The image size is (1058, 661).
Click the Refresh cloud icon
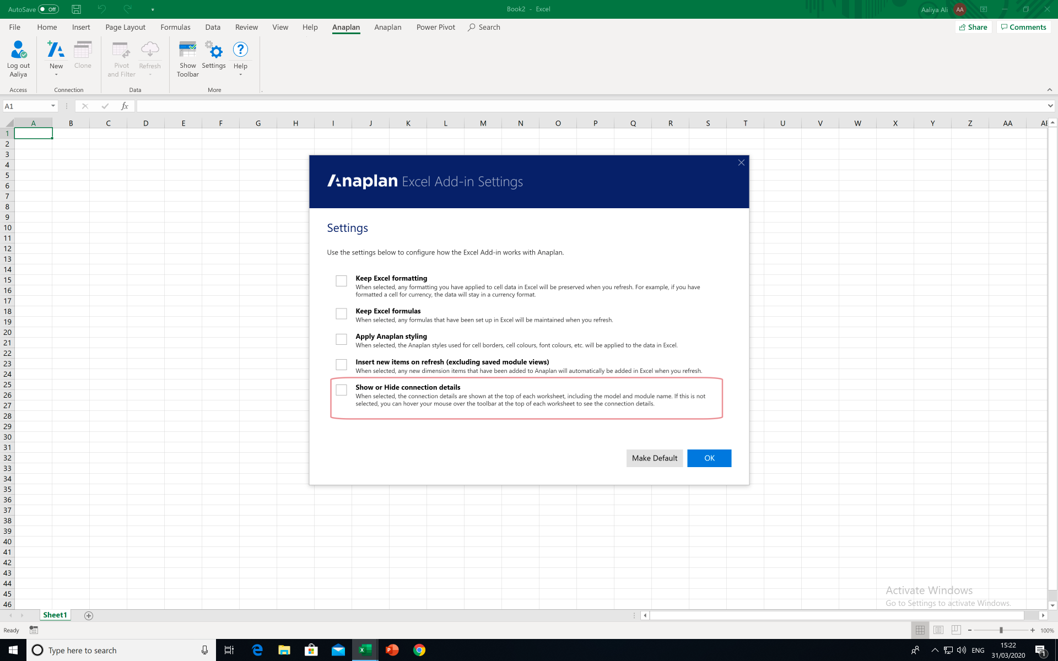[150, 50]
